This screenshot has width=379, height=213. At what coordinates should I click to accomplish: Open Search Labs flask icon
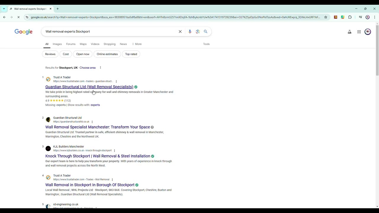(349, 32)
